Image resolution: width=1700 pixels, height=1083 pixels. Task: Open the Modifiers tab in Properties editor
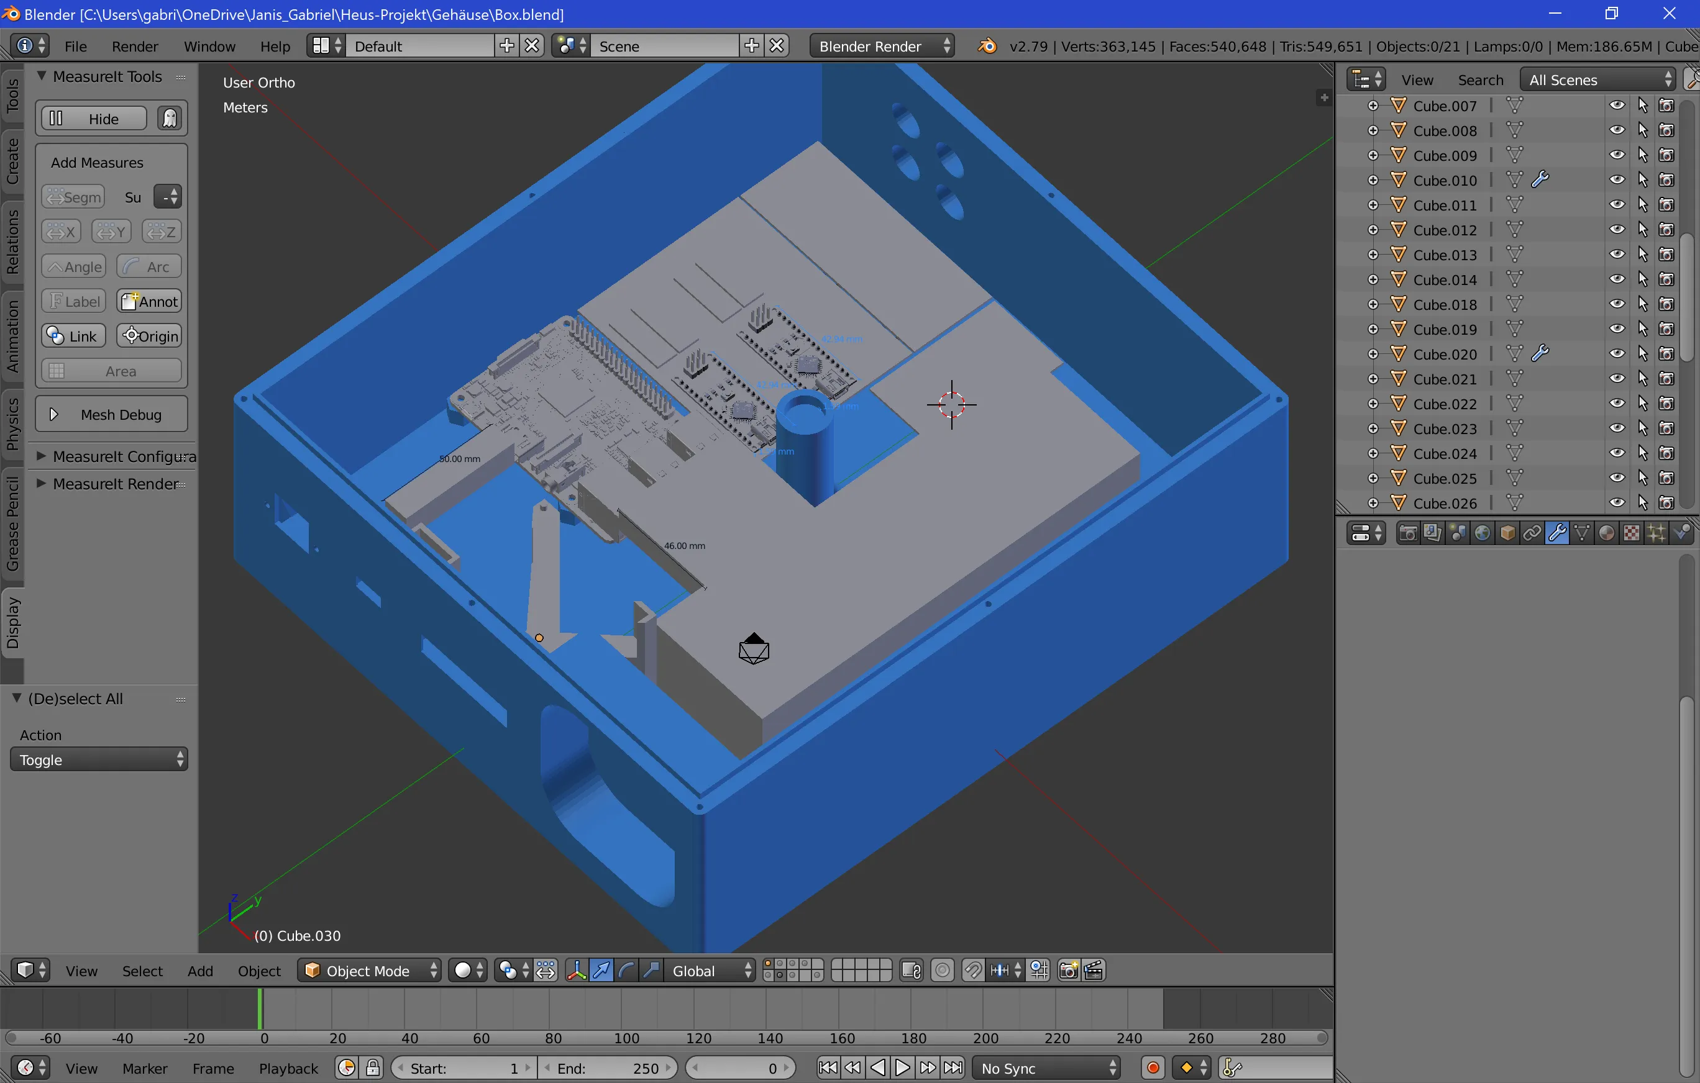[1558, 533]
